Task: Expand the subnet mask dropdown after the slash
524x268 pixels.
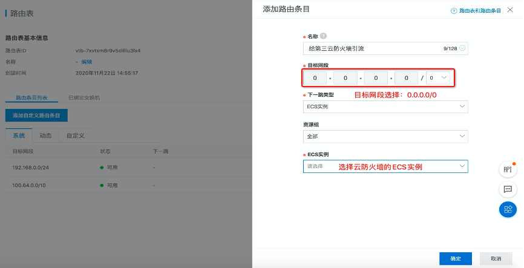Action: (x=438, y=77)
